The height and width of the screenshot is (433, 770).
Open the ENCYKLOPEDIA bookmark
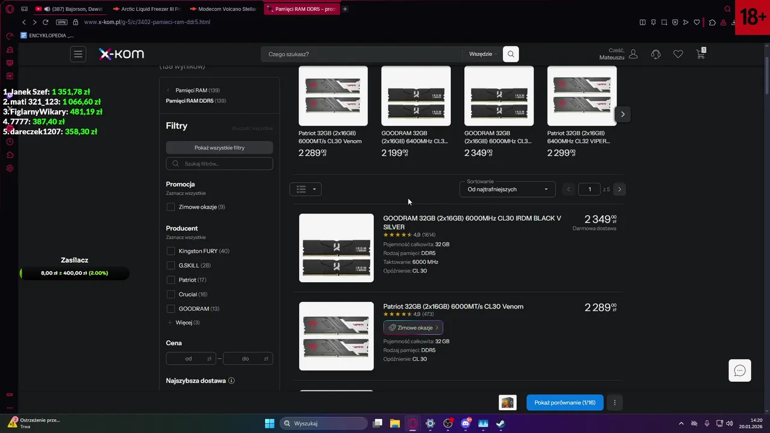point(47,35)
